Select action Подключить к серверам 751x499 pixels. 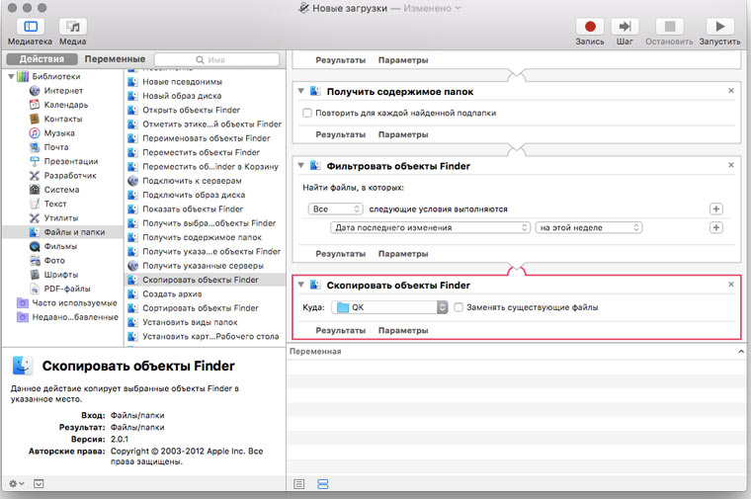click(192, 181)
